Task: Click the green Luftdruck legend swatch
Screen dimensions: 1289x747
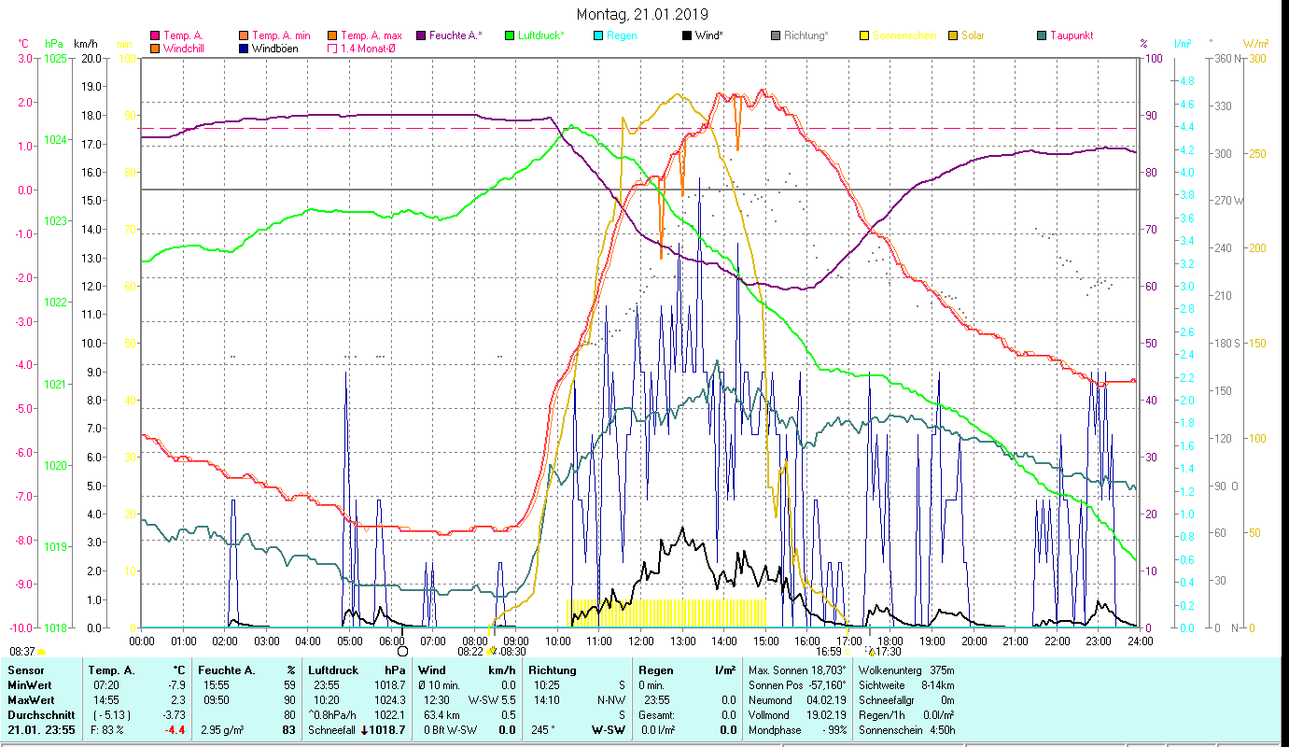Action: [x=510, y=35]
